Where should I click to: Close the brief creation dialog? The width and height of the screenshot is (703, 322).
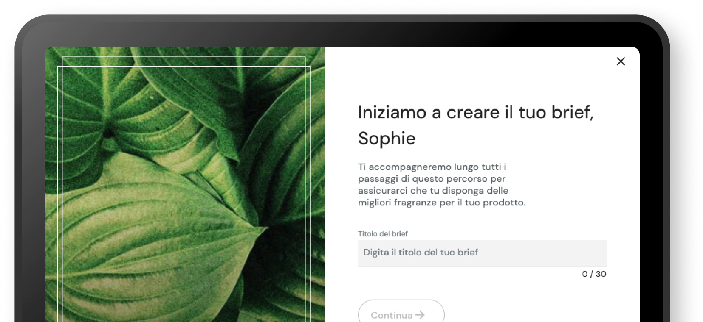point(621,61)
